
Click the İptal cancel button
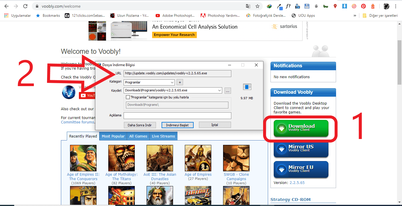tap(215, 125)
